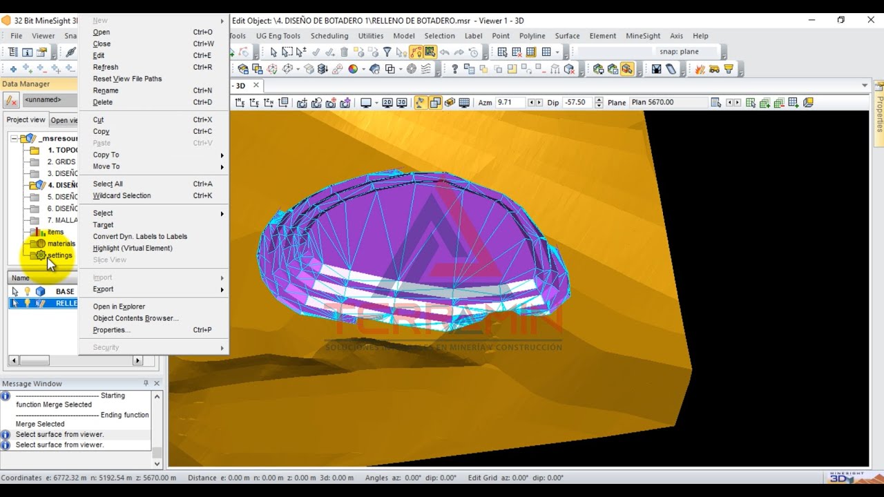This screenshot has height=497, width=884.
Task: Click the 3D view mode icon
Action: (x=401, y=102)
